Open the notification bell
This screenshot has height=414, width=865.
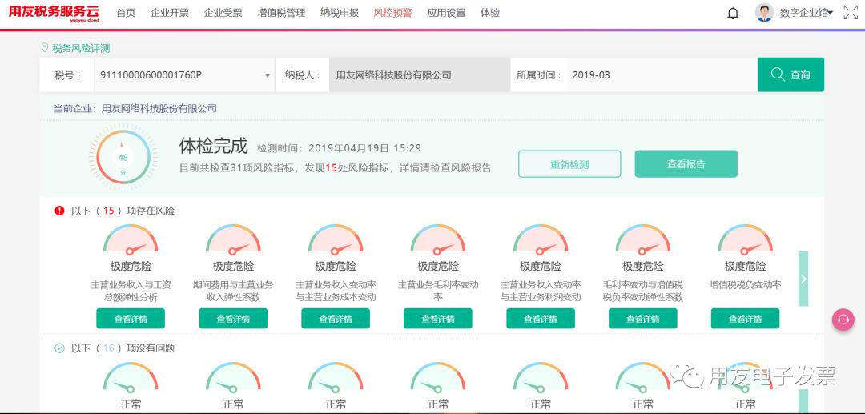pyautogui.click(x=733, y=14)
